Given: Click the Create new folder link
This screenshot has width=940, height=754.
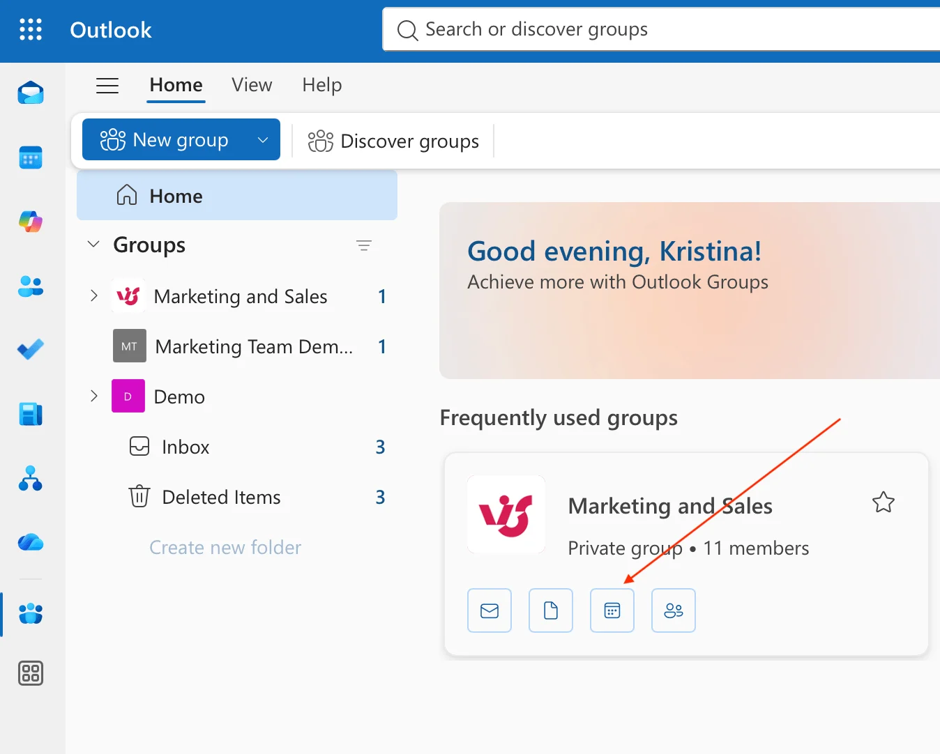Looking at the screenshot, I should 225,548.
